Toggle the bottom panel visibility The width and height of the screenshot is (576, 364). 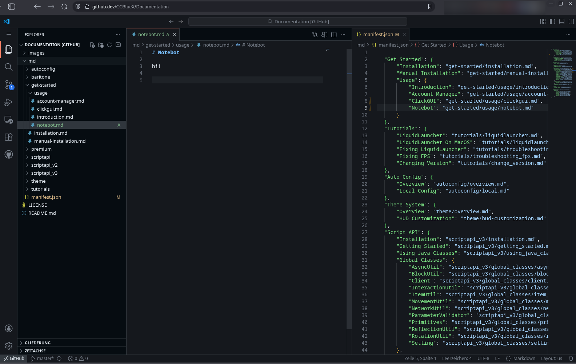(x=562, y=22)
